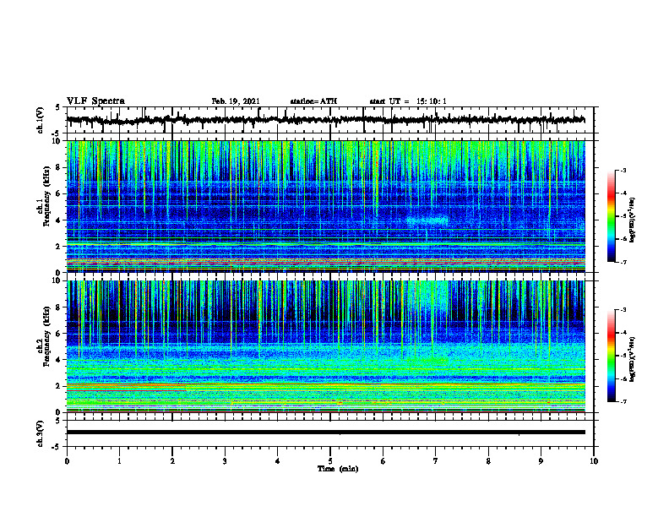Click the "station=ATH" header label
Screen dimensions: 669x517
tap(313, 101)
